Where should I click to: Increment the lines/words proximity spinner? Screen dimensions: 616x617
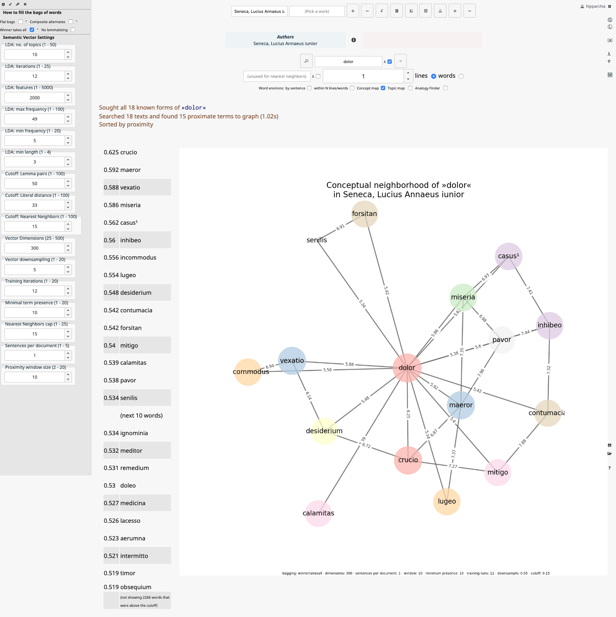click(408, 73)
